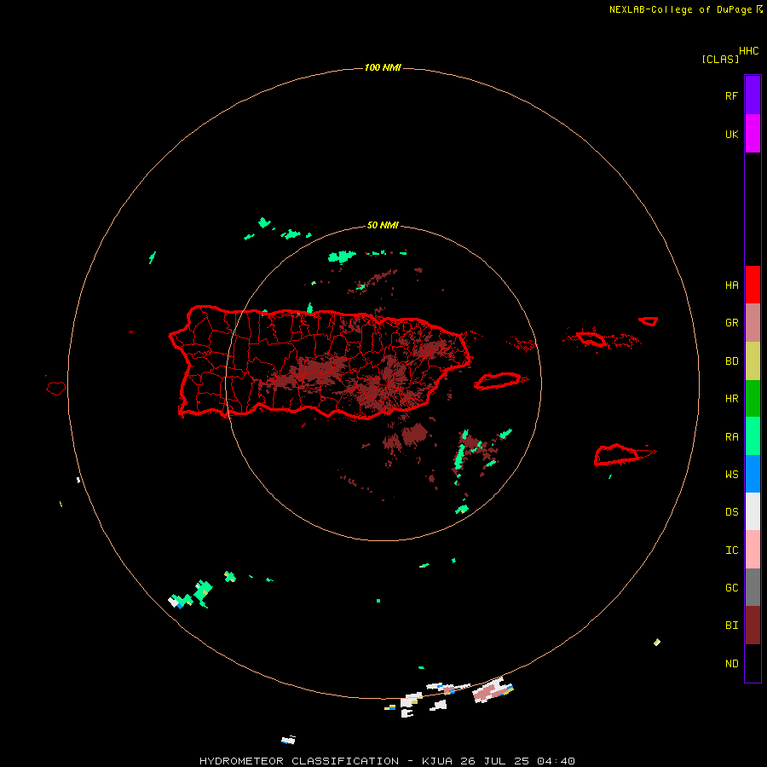The width and height of the screenshot is (767, 767).
Task: Click the red HA legend color swatch
Action: click(753, 285)
